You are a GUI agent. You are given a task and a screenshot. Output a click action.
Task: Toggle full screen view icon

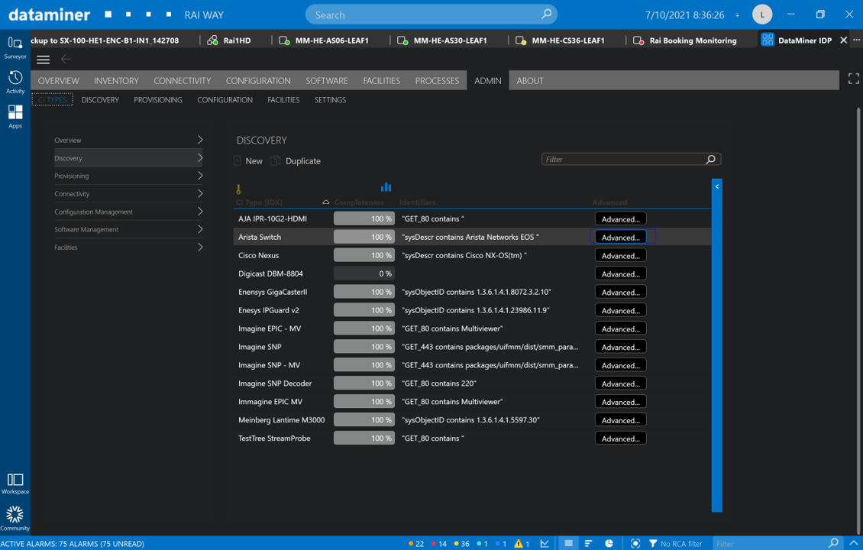tap(853, 79)
